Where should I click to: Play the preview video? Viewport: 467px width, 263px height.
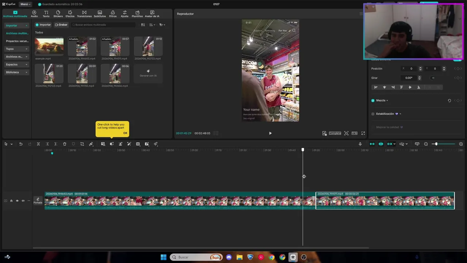pyautogui.click(x=270, y=133)
